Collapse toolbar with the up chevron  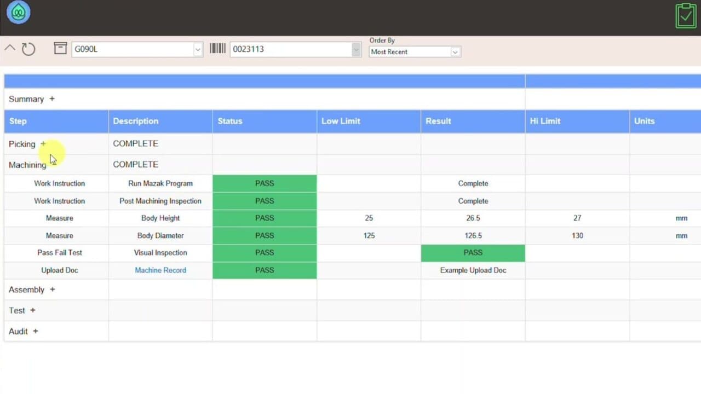10,48
